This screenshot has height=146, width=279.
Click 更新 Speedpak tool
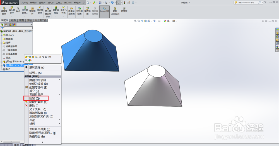click(115, 11)
